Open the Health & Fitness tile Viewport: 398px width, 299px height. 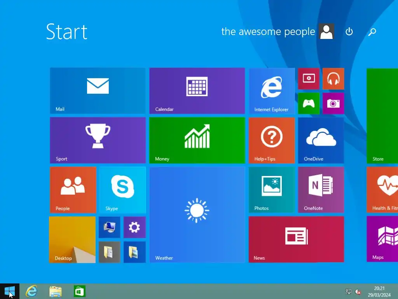(x=382, y=190)
